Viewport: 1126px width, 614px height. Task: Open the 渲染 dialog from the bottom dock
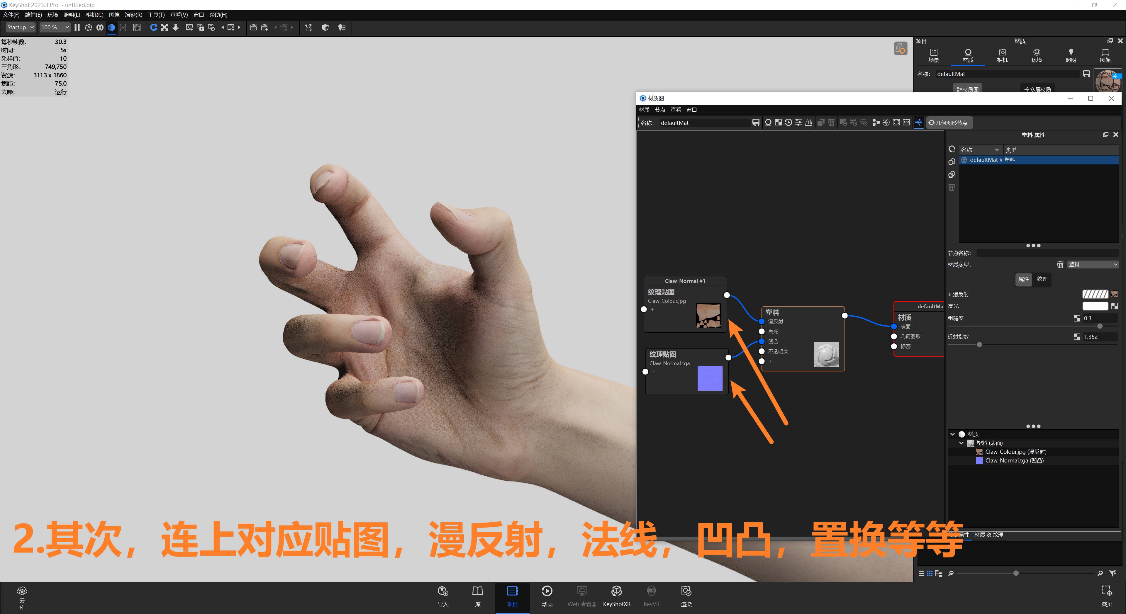(x=686, y=596)
